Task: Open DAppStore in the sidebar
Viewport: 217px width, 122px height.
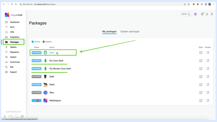Action: pyautogui.click(x=14, y=37)
